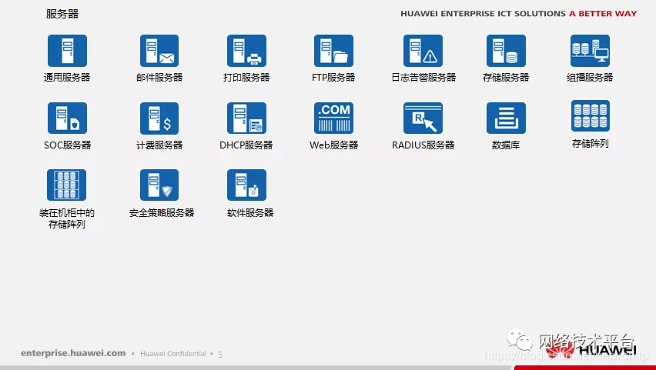Viewport: 656px width, 370px height.
Task: Open the enterprise.huawei.com footer link
Action: [x=73, y=353]
